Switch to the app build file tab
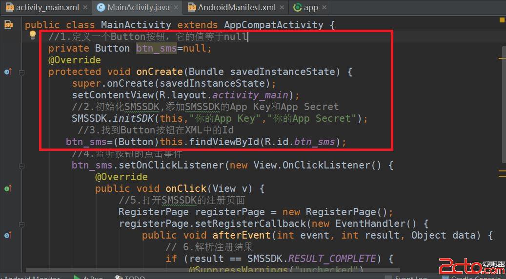Viewport: 506px width, 279px height. pyautogui.click(x=311, y=7)
